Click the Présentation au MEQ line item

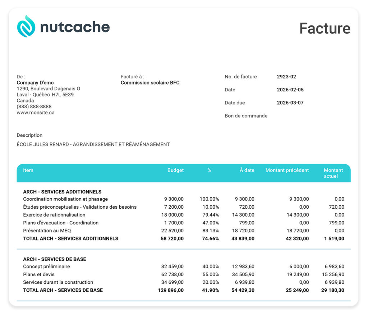[x=48, y=231]
